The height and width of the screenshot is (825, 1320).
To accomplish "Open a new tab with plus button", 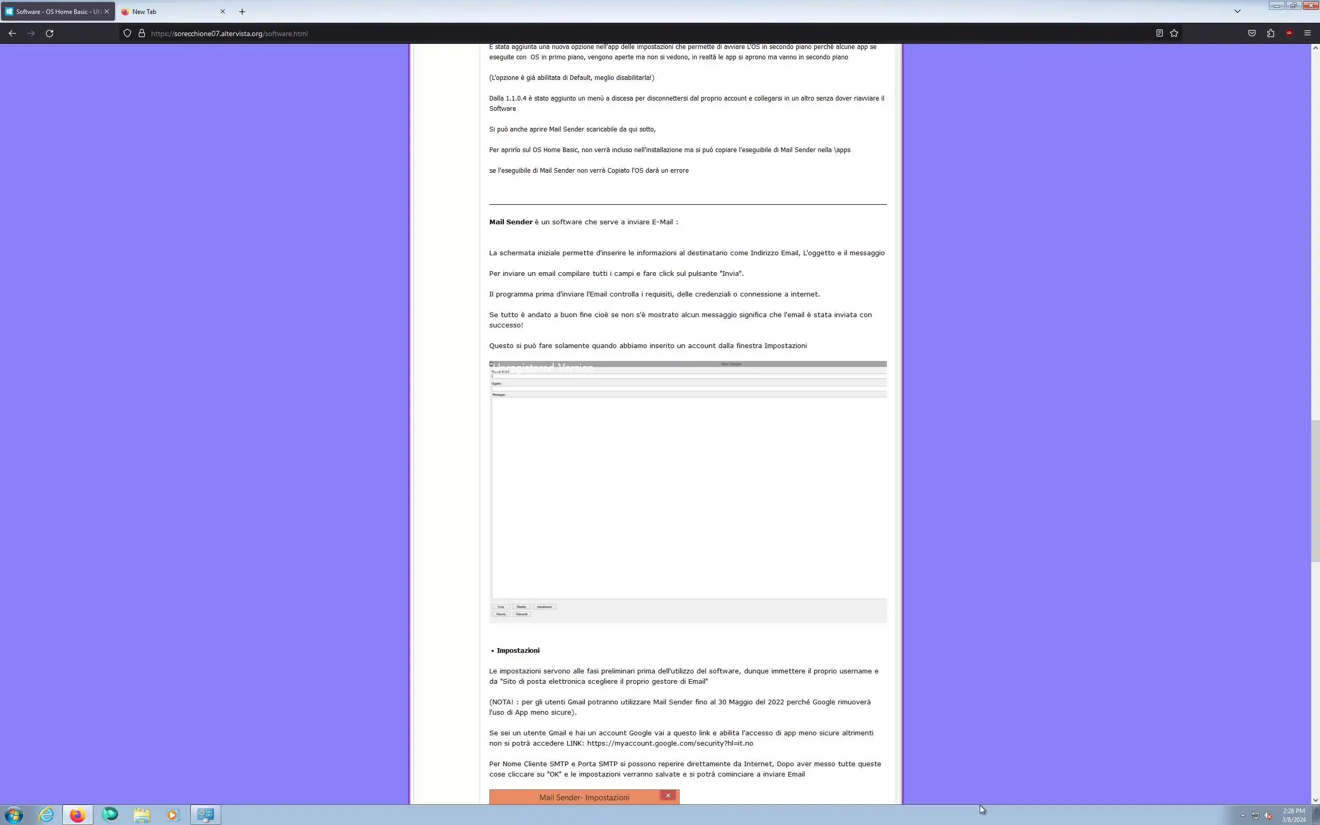I will pyautogui.click(x=242, y=11).
